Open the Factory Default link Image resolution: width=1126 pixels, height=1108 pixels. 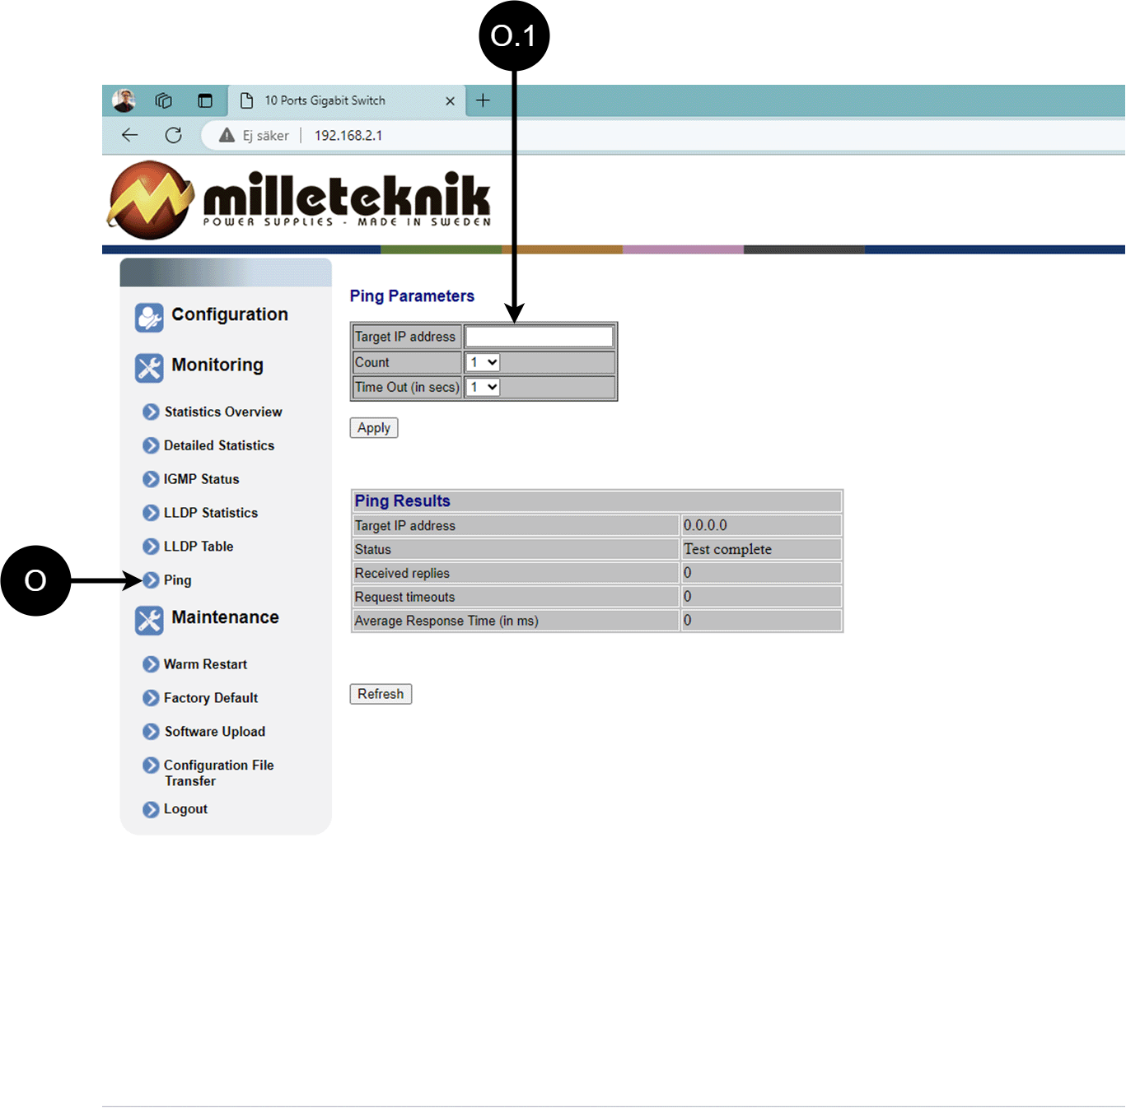tap(210, 698)
